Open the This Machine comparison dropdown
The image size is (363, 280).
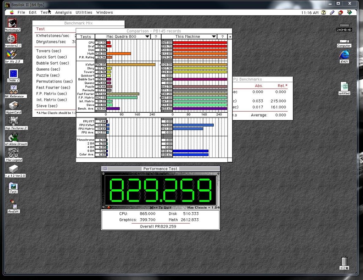189,37
